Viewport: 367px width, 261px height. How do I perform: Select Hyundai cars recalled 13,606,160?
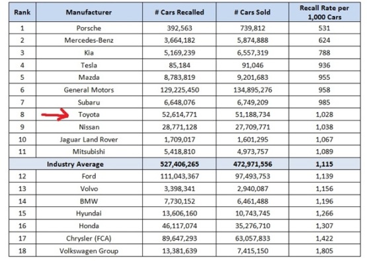tap(179, 213)
